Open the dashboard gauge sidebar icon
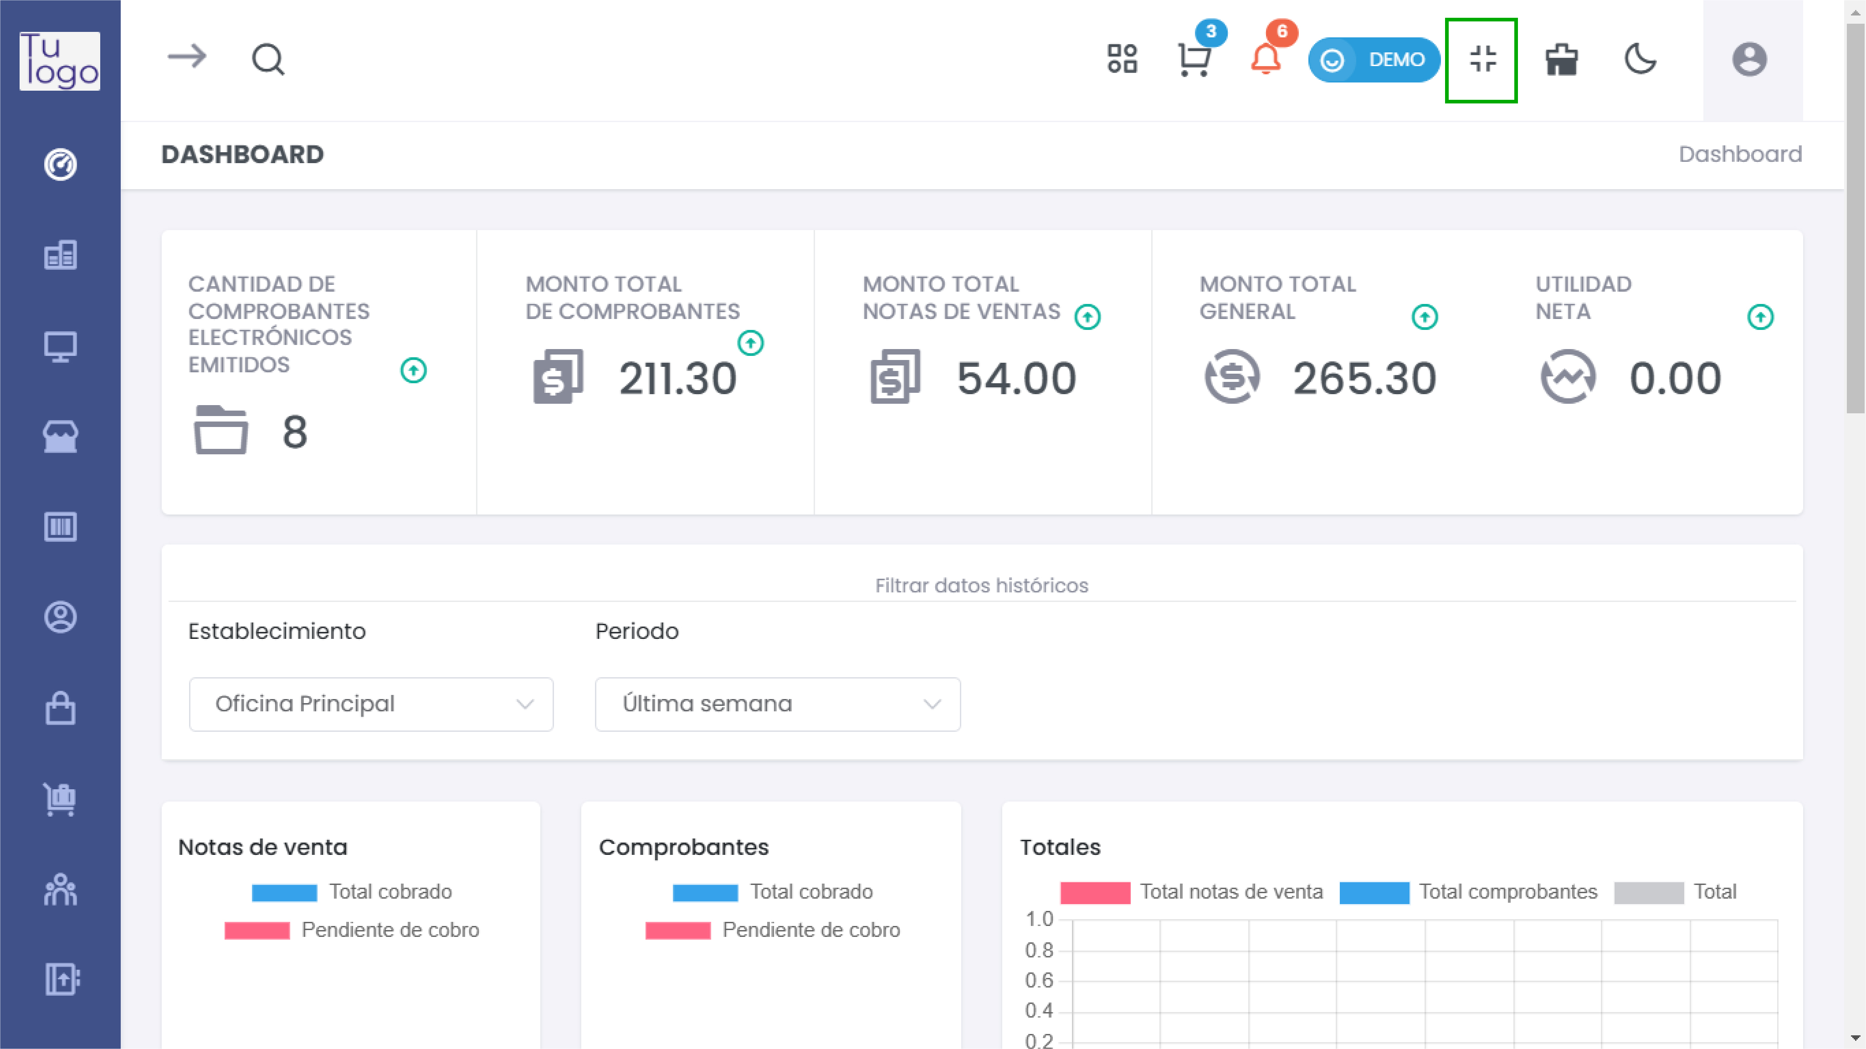This screenshot has width=1866, height=1049. coord(60,165)
